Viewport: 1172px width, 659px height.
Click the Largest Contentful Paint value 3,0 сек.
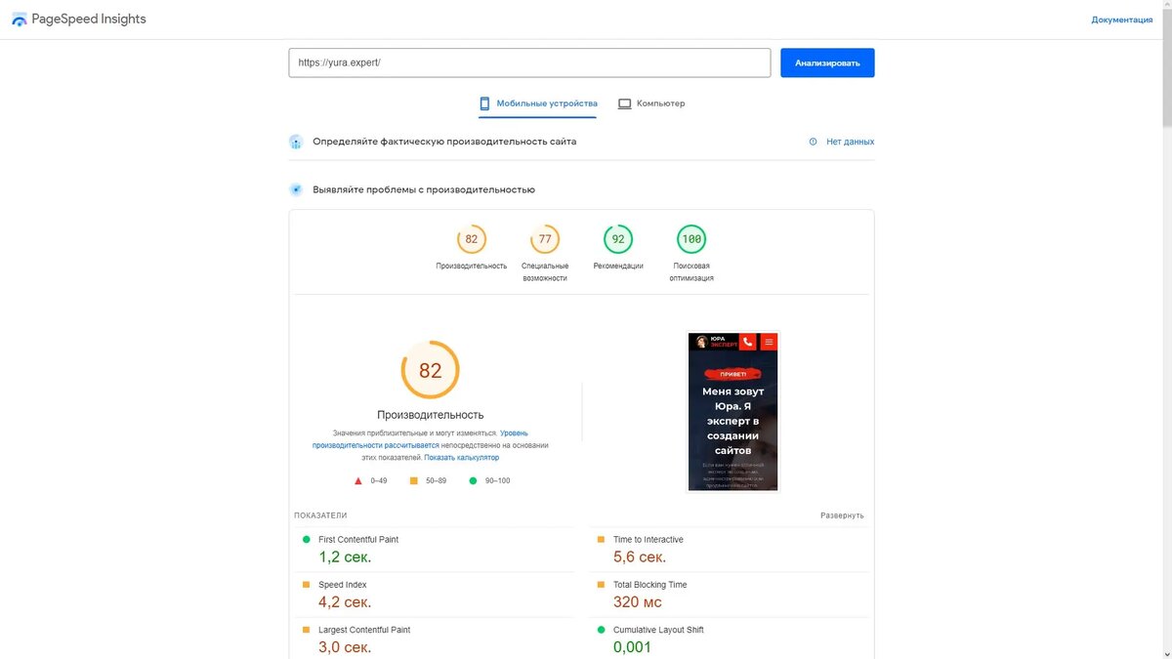(x=345, y=647)
